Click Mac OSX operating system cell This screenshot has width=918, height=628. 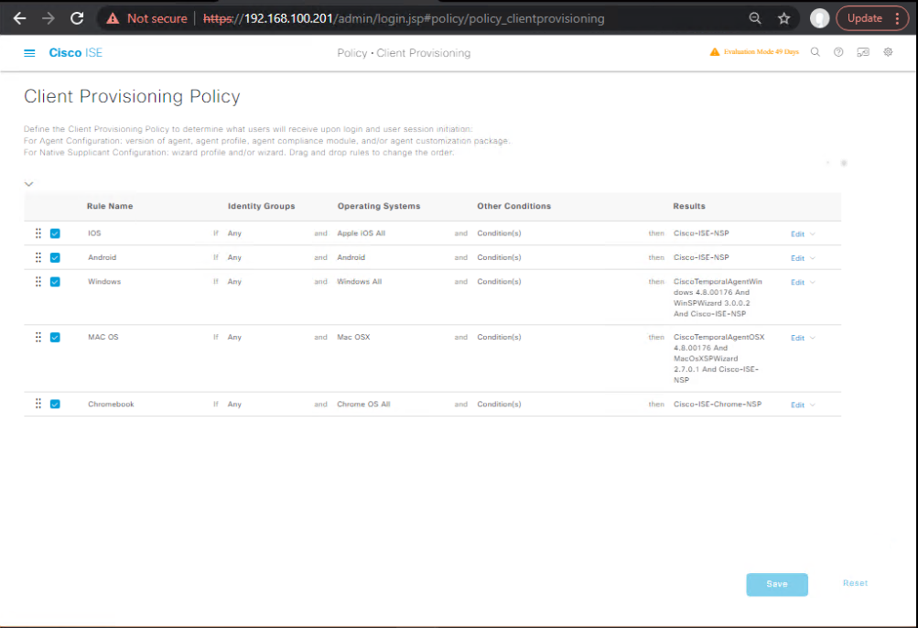353,337
